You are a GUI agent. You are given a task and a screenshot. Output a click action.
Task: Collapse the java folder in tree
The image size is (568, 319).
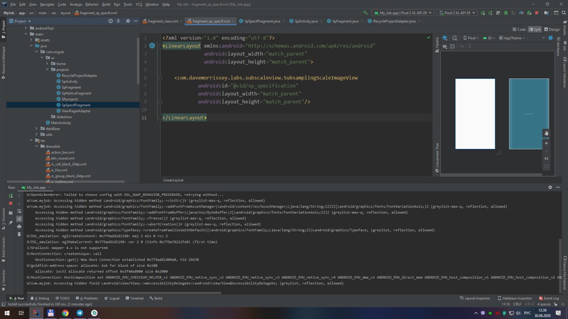pos(32,46)
